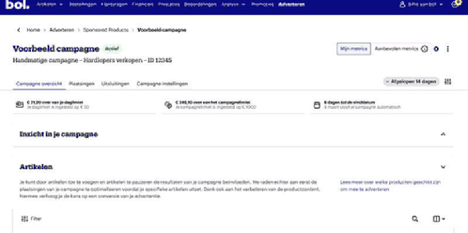This screenshot has width=468, height=233.
Task: Click the Handmatige campagne ID 12345 subtitle
Action: click(92, 60)
